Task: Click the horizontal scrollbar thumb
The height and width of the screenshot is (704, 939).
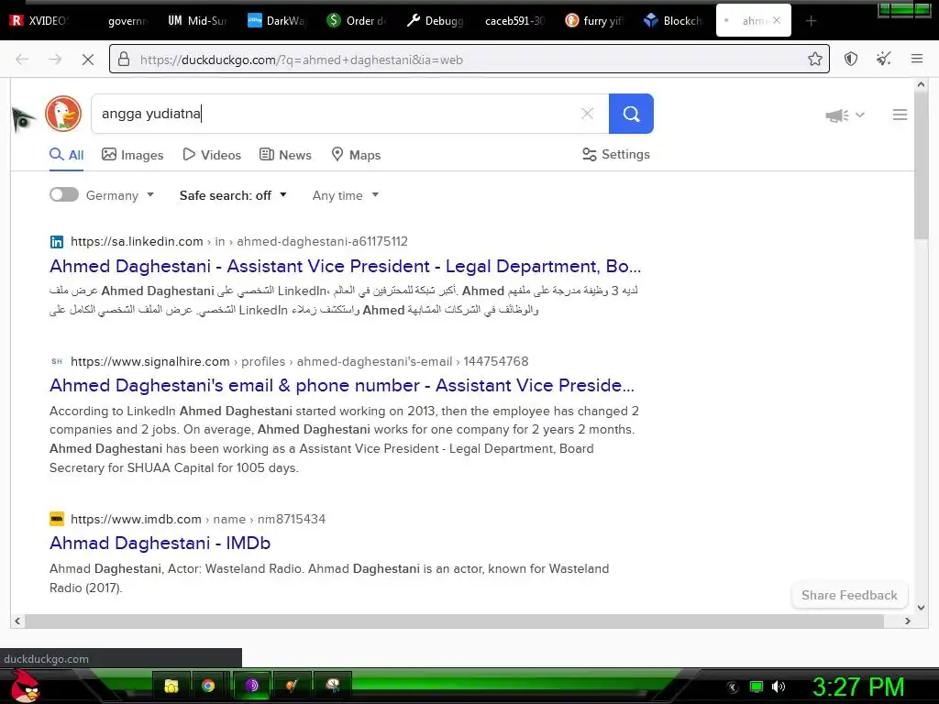Action: pos(454,621)
